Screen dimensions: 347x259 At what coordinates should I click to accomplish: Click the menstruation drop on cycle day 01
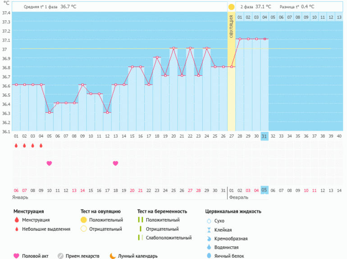(16, 146)
